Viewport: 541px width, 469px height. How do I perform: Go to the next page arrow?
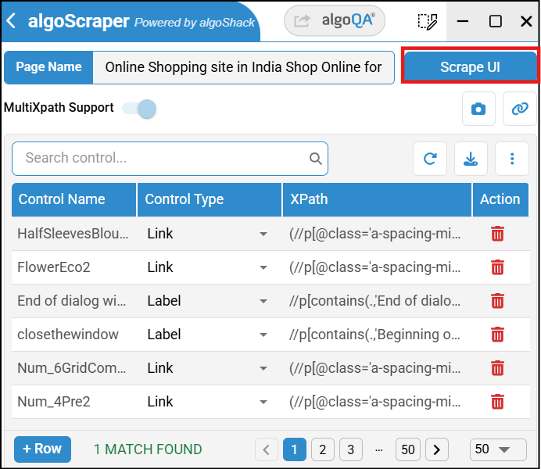[436, 449]
